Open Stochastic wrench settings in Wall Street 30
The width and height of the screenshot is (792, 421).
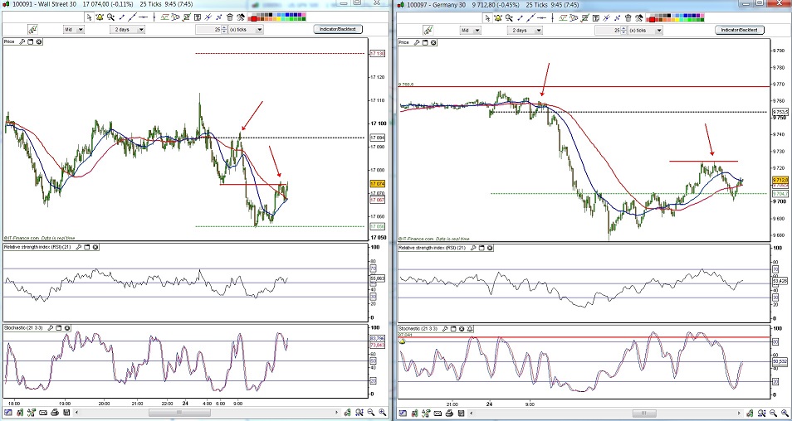pos(51,327)
